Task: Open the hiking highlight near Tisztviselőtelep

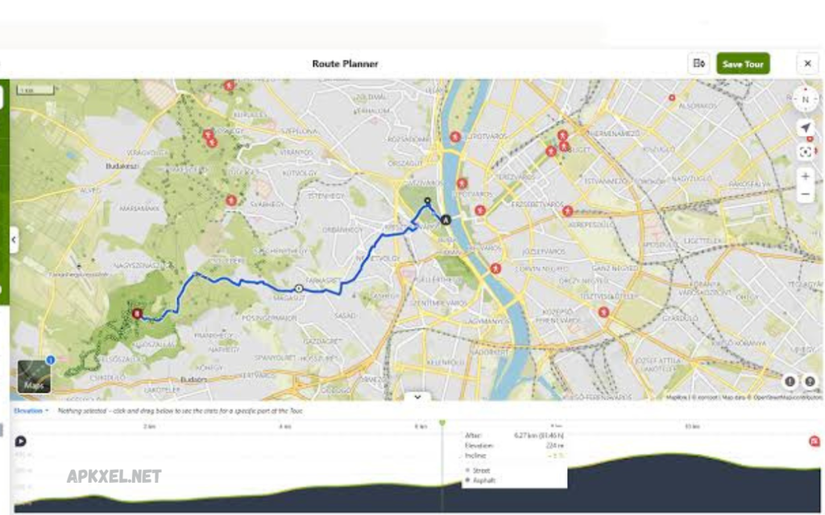Action: click(603, 311)
